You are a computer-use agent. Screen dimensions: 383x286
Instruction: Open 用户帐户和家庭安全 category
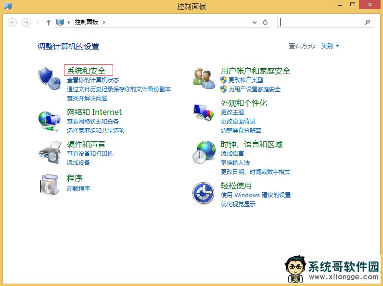(255, 71)
